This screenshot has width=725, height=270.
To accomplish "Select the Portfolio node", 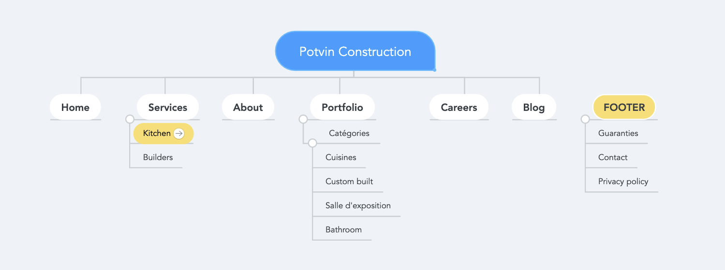I will (x=342, y=107).
